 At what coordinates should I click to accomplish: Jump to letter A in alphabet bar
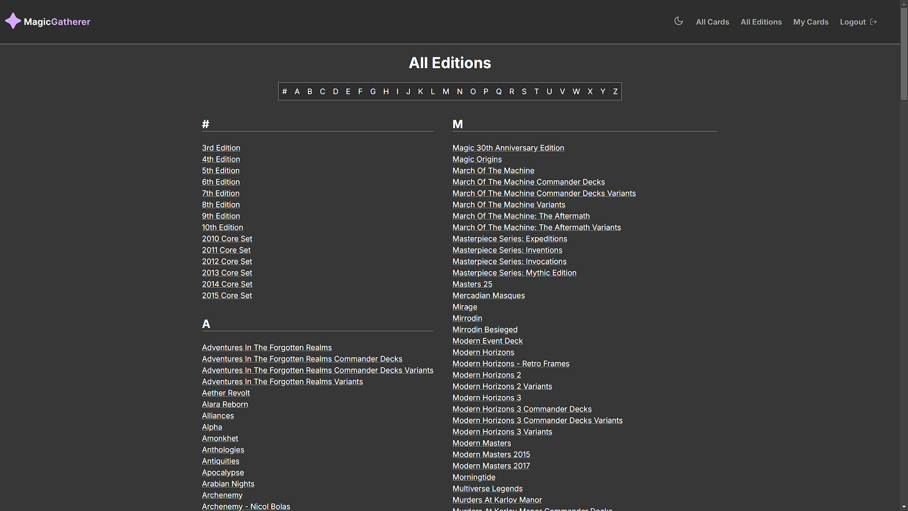(x=297, y=92)
